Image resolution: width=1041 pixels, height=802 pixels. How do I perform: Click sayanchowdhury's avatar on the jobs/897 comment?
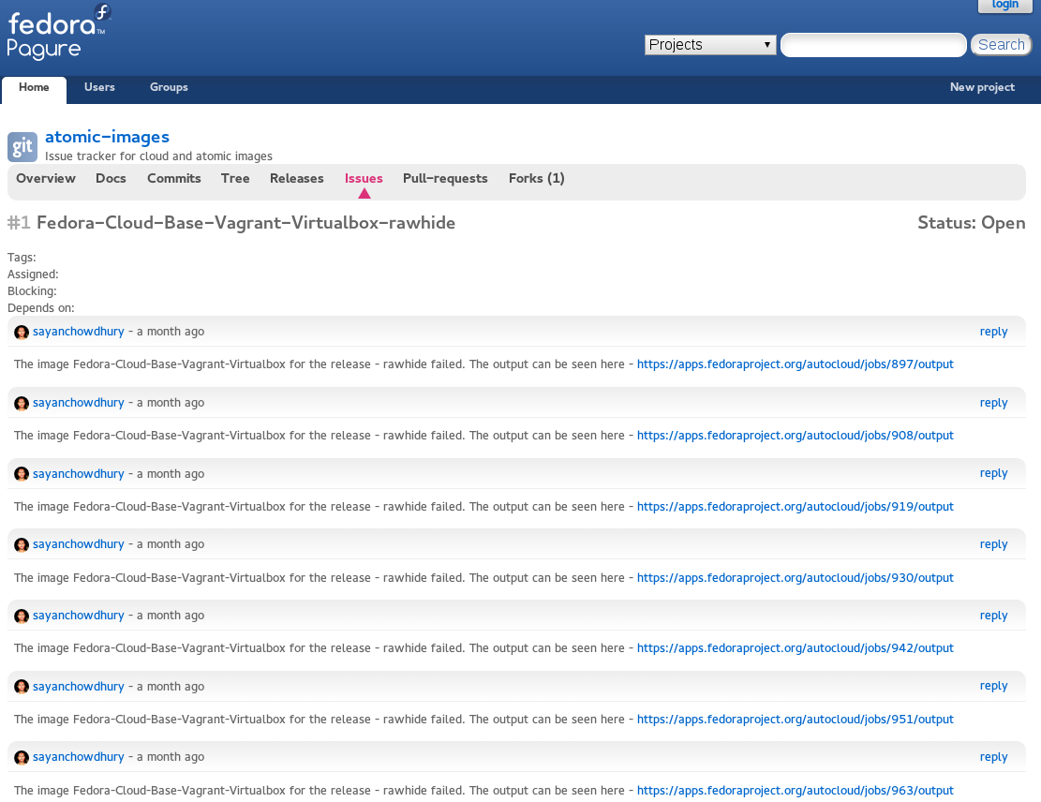coord(22,332)
